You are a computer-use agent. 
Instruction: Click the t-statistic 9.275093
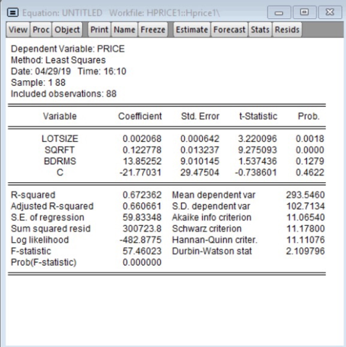point(258,150)
